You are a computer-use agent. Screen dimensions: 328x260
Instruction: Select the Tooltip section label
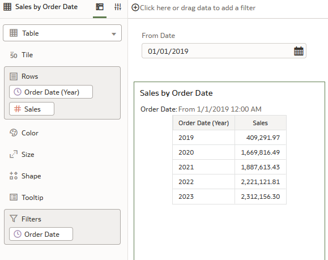pos(32,198)
